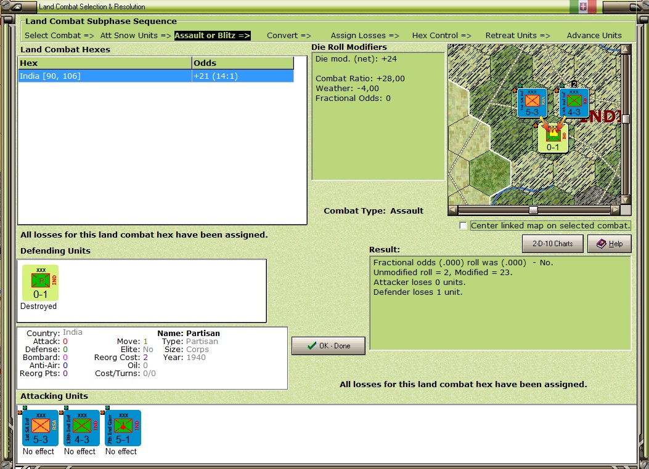Click the flag icon in the title bar
The width and height of the screenshot is (649, 469).
pyautogui.click(x=583, y=7)
